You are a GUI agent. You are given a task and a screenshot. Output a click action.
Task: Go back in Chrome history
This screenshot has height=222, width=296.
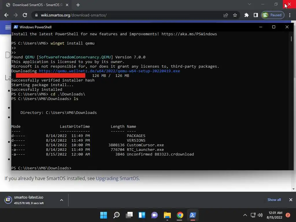(x=6, y=15)
